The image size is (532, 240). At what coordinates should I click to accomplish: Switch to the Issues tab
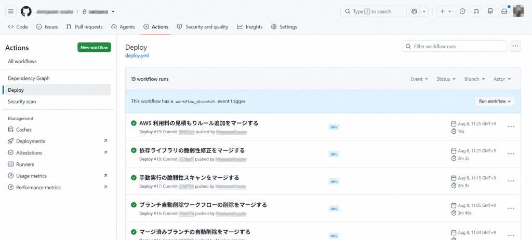(47, 27)
